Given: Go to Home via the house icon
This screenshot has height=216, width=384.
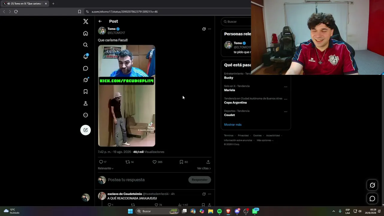Looking at the screenshot, I should (x=85, y=33).
